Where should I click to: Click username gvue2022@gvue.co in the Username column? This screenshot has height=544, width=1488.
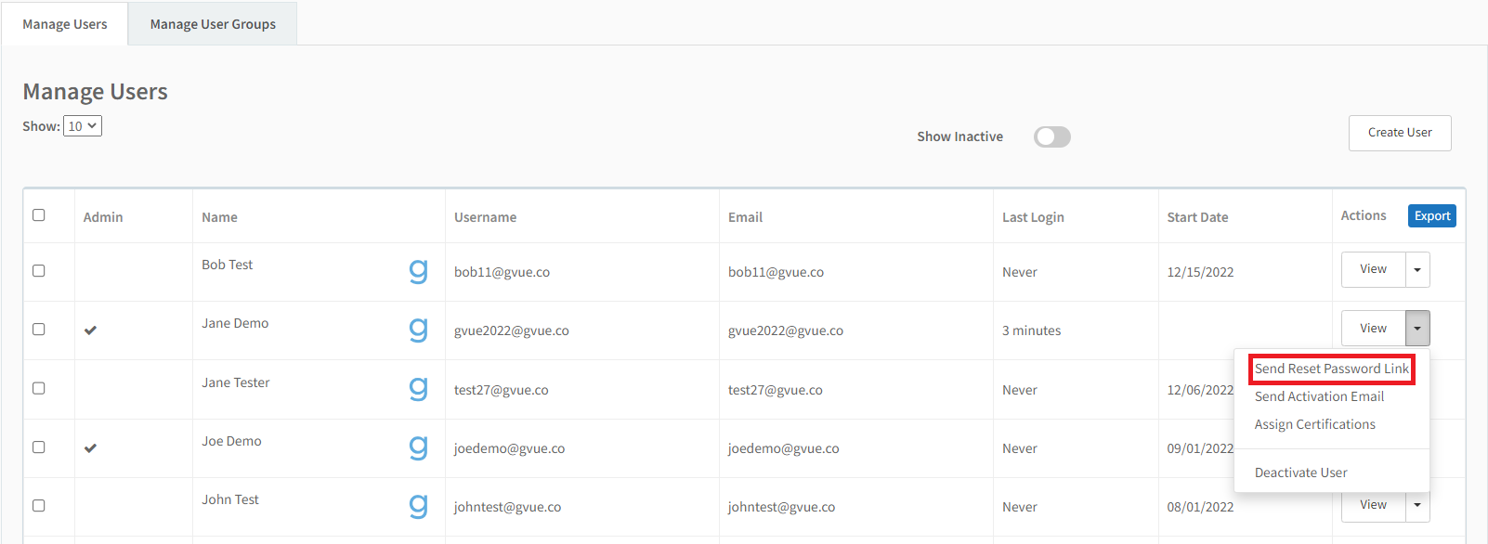[512, 330]
